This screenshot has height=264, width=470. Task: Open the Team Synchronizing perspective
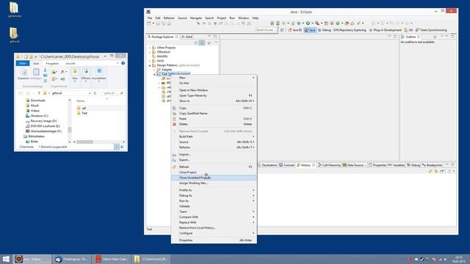[431, 30]
